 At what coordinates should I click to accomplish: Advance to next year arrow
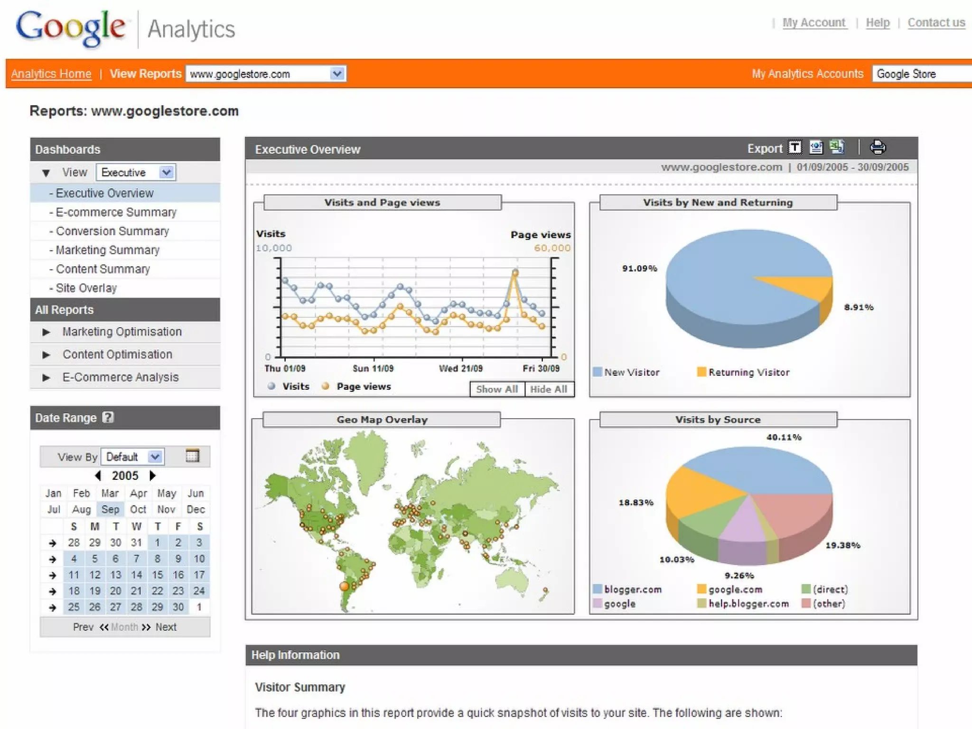pyautogui.click(x=152, y=475)
